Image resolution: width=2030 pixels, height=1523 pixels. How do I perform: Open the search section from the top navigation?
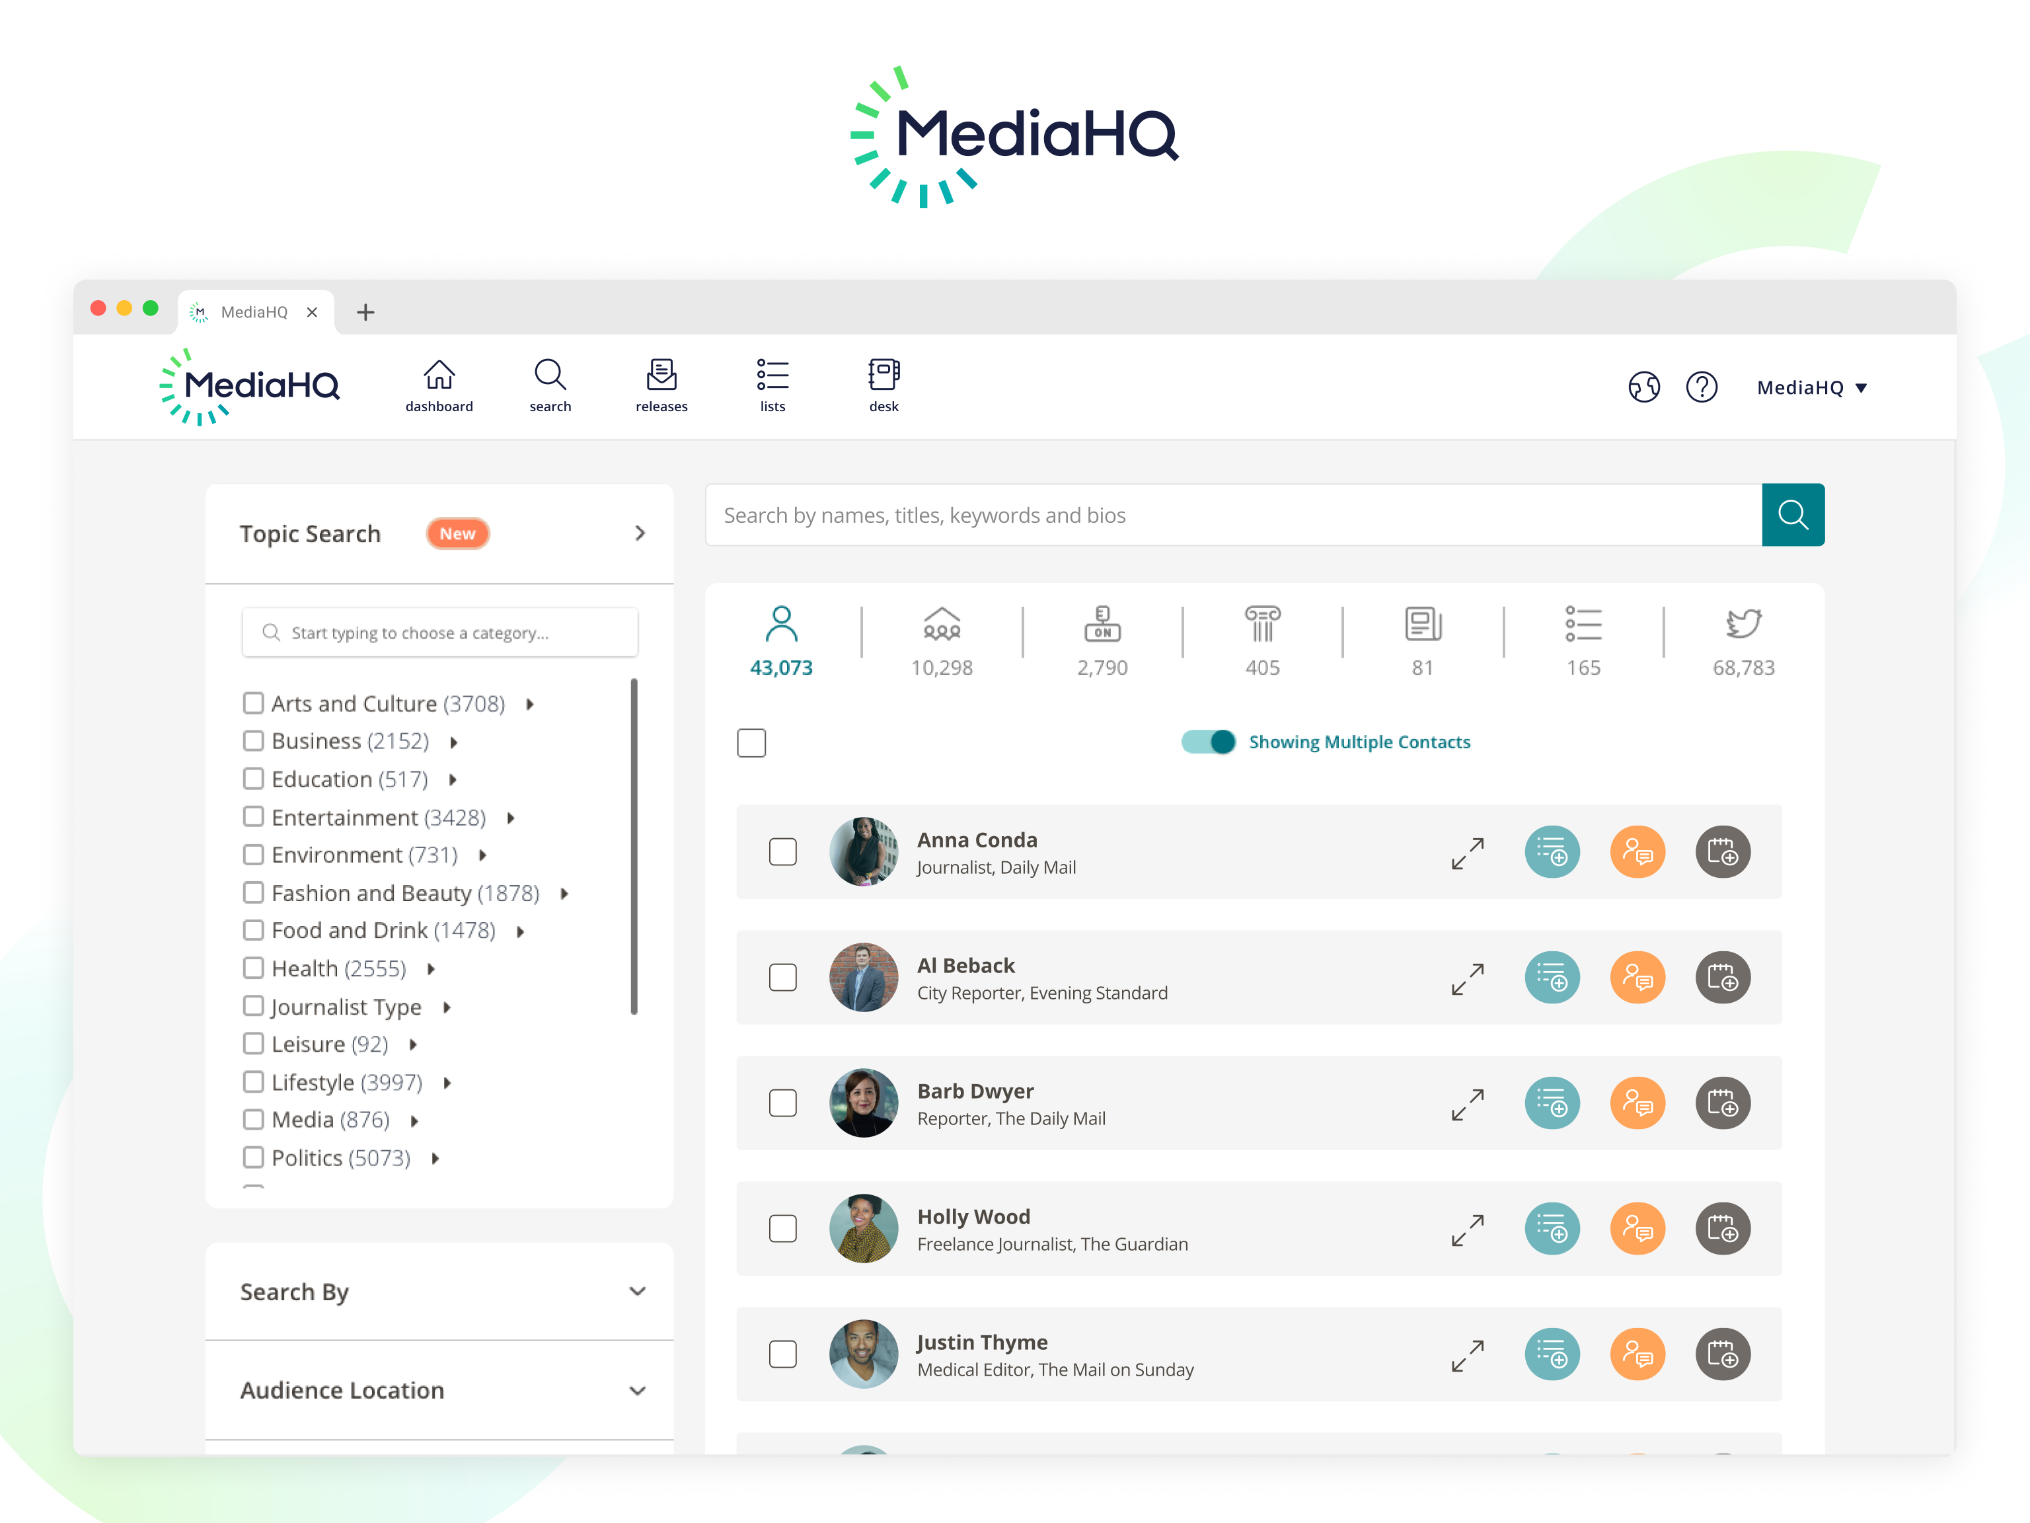coord(550,385)
